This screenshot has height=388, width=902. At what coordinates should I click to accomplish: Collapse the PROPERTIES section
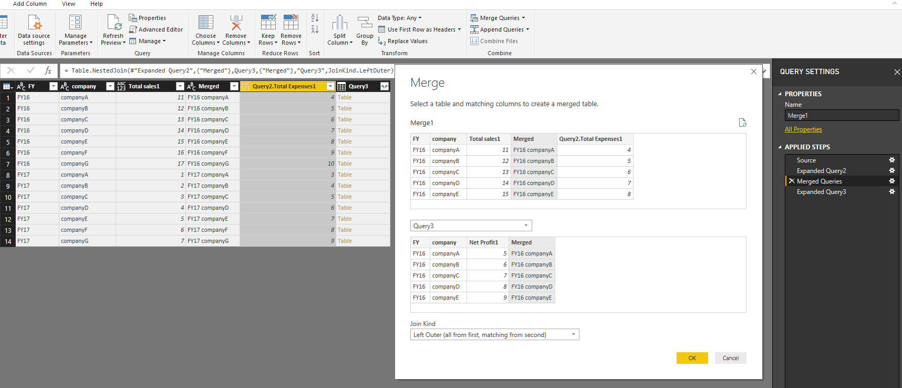click(780, 94)
